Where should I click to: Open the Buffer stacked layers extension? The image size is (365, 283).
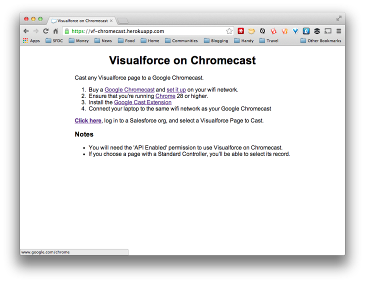(x=317, y=31)
